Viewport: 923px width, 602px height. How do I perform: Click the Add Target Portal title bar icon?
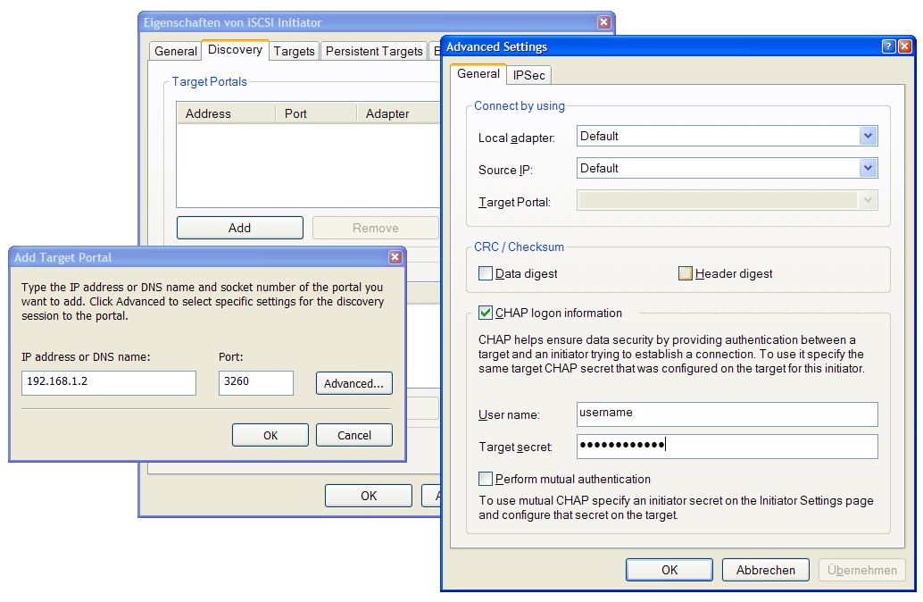pyautogui.click(x=394, y=256)
